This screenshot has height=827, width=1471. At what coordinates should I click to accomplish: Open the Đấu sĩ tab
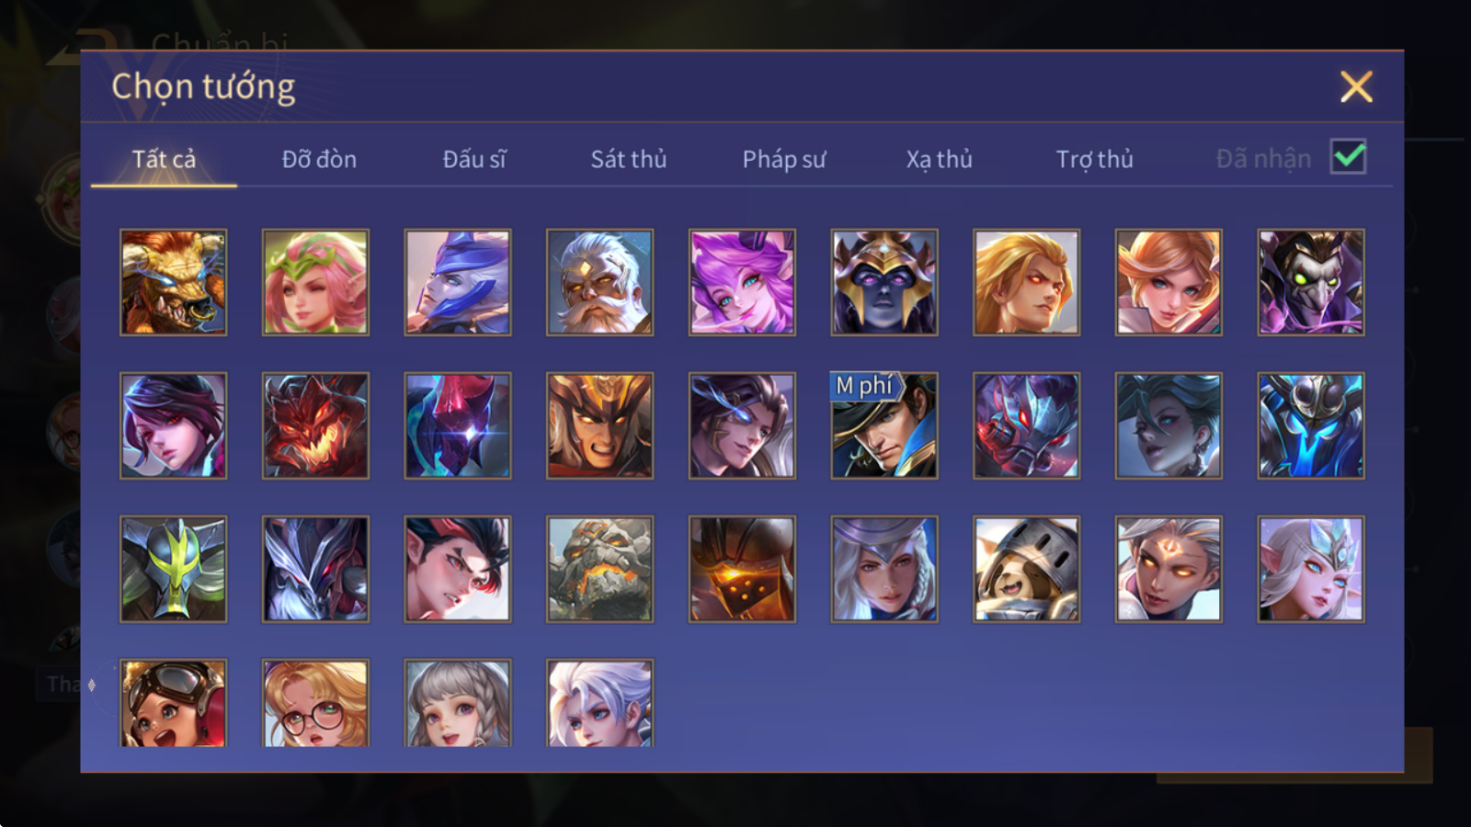(x=473, y=159)
